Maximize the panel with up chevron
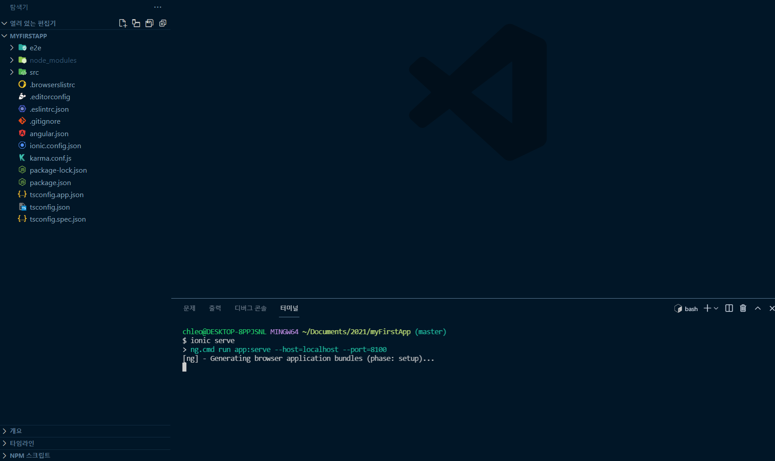Viewport: 775px width, 461px height. pyautogui.click(x=758, y=308)
